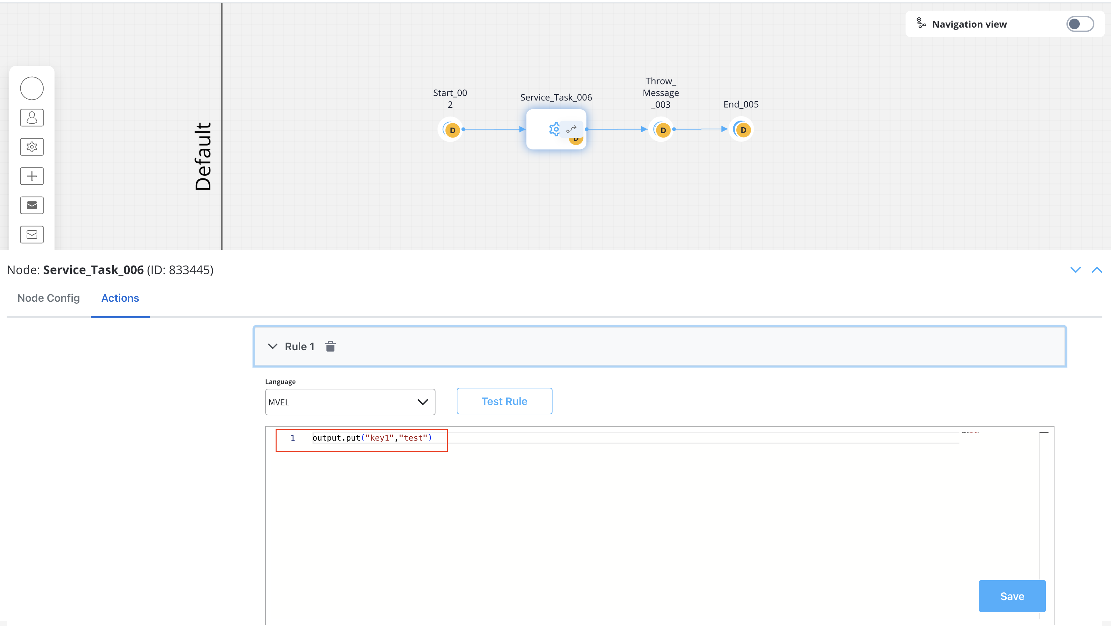Click the gear icon in Service_Task_006 node

click(x=554, y=129)
